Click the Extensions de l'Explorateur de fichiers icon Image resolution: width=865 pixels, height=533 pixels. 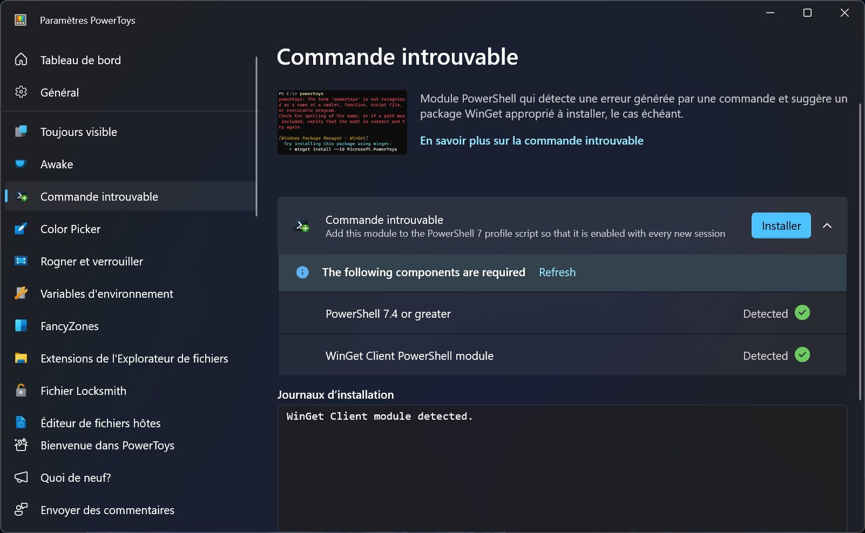21,358
